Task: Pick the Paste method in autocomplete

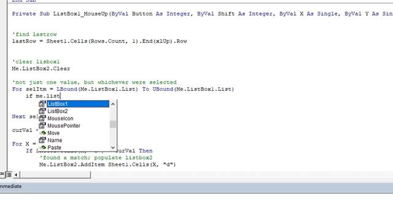Action: tap(54, 147)
